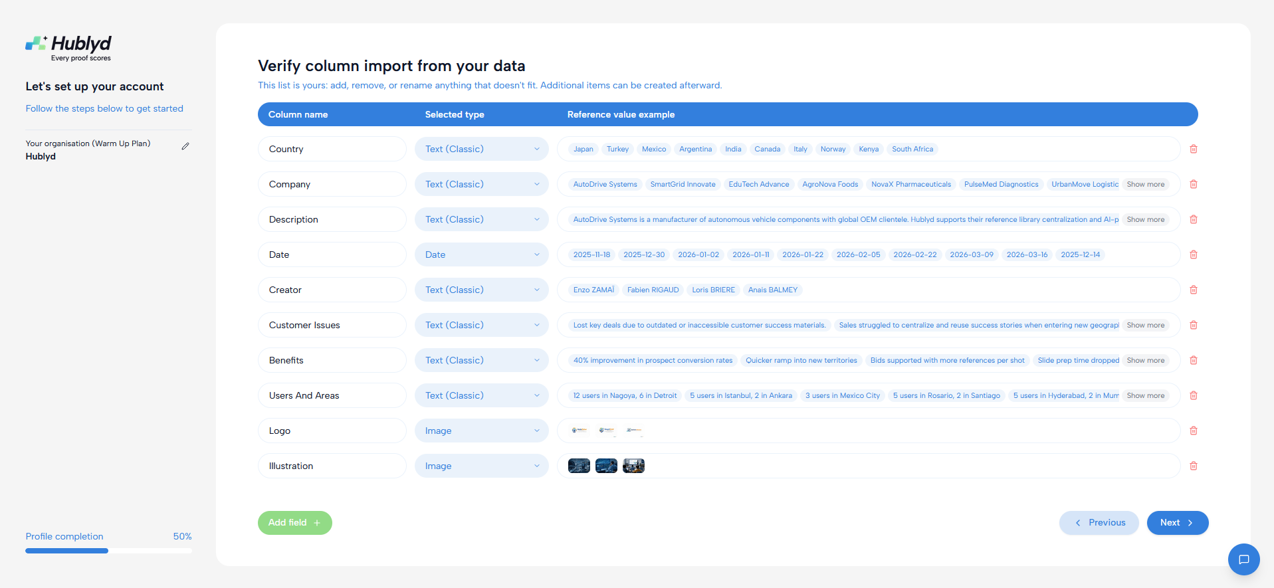Open the Country type dropdown
The height and width of the screenshot is (588, 1274).
(x=482, y=149)
